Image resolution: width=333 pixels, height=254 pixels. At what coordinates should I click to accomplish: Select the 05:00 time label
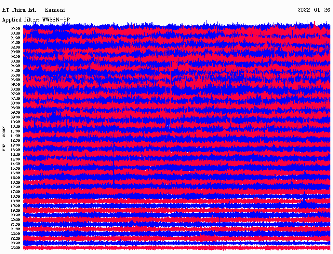click(x=15, y=75)
